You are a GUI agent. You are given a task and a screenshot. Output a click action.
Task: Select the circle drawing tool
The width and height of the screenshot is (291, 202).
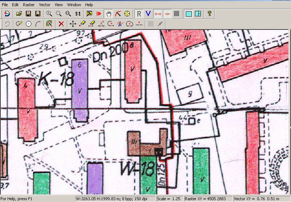[x=28, y=24]
